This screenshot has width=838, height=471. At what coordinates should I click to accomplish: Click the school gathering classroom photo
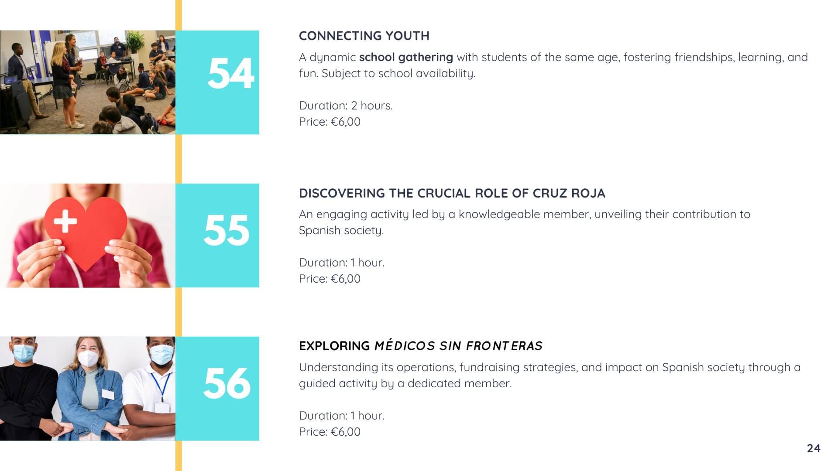click(x=87, y=82)
